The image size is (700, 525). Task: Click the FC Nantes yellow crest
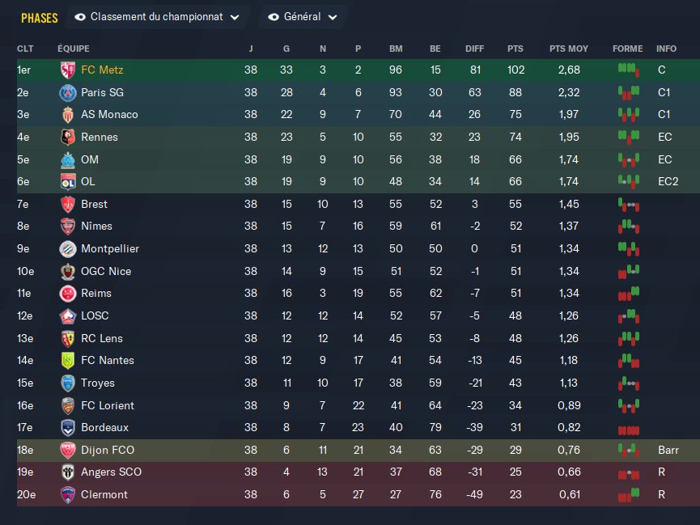[67, 361]
